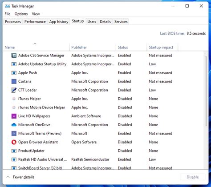Sort by the Startup impact column header
This screenshot has height=187, width=211.
coord(162,47)
